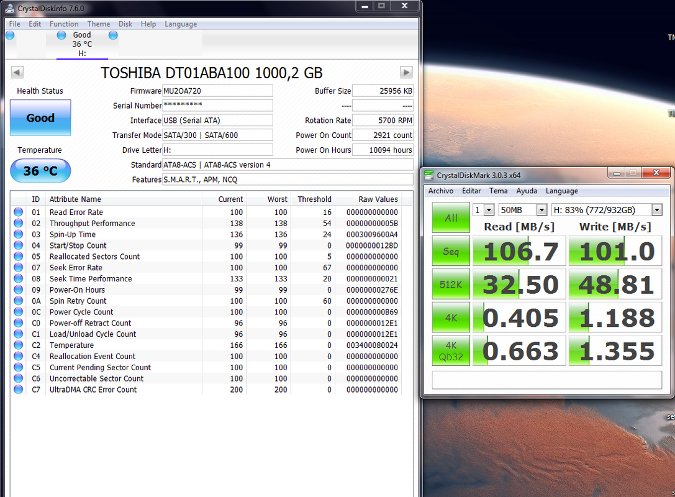
Task: Open Archivo menu in CrystalDiskMark
Action: pyautogui.click(x=440, y=191)
